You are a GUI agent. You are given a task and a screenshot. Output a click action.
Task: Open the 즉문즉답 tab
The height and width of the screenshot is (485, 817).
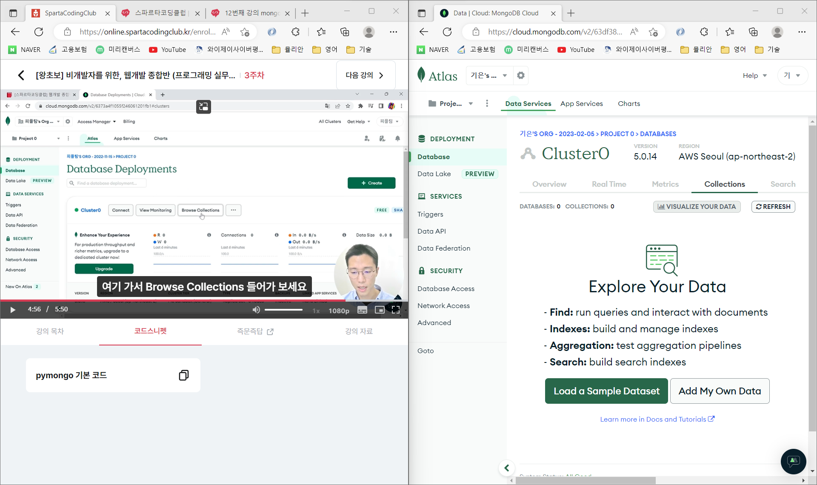point(255,331)
